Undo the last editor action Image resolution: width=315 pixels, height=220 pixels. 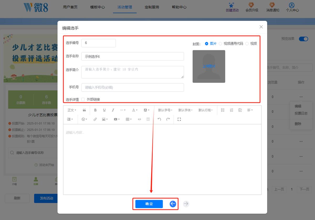click(159, 119)
